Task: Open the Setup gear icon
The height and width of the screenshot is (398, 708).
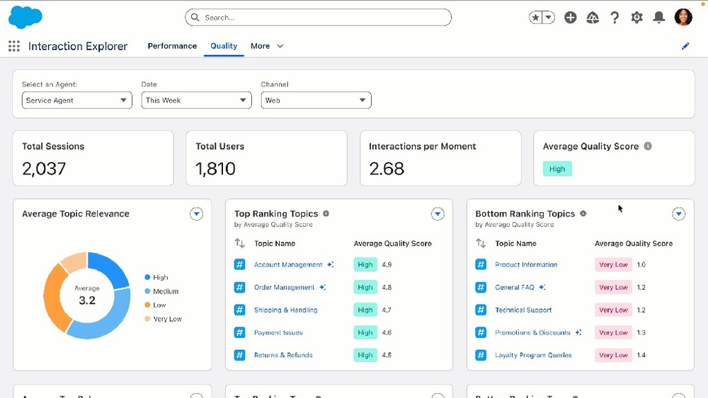Action: click(x=636, y=18)
